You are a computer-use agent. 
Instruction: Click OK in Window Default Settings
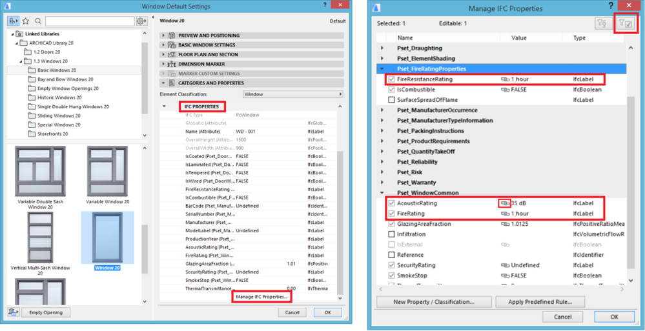[x=327, y=312]
